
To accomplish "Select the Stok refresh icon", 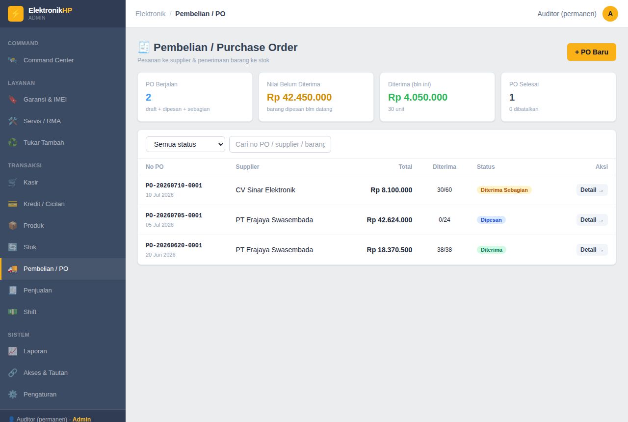I will click(13, 247).
